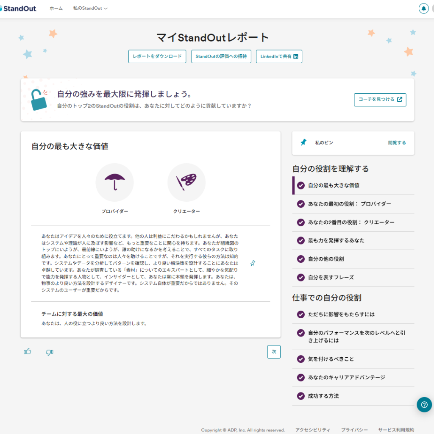Open the notifications bell

click(423, 8)
